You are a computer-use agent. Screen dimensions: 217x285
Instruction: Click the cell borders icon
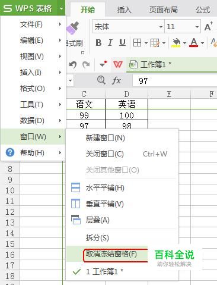[137, 42]
